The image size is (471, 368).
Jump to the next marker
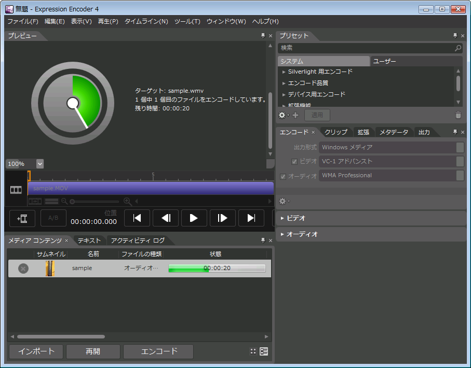pos(251,218)
